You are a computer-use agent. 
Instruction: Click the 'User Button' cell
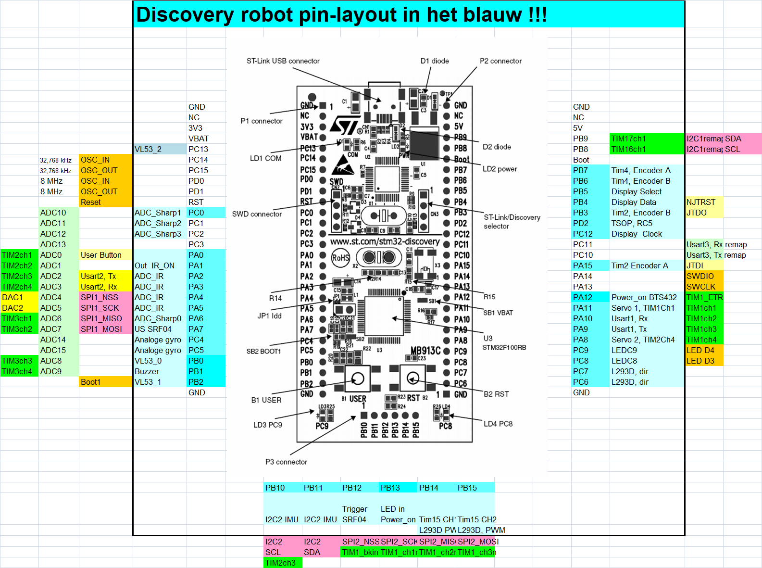click(105, 255)
